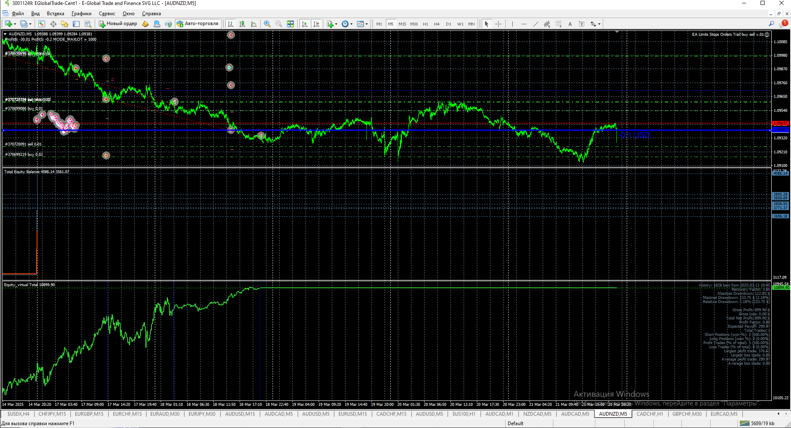Click the Arrows drawing tool icon

point(593,24)
